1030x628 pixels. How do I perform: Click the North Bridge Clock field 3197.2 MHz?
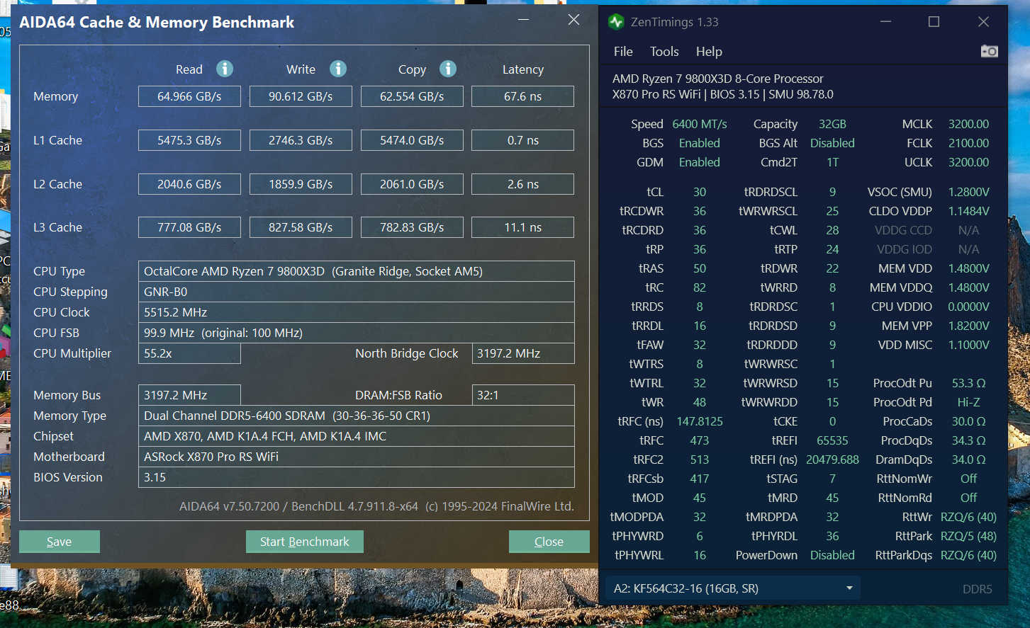tap(523, 353)
